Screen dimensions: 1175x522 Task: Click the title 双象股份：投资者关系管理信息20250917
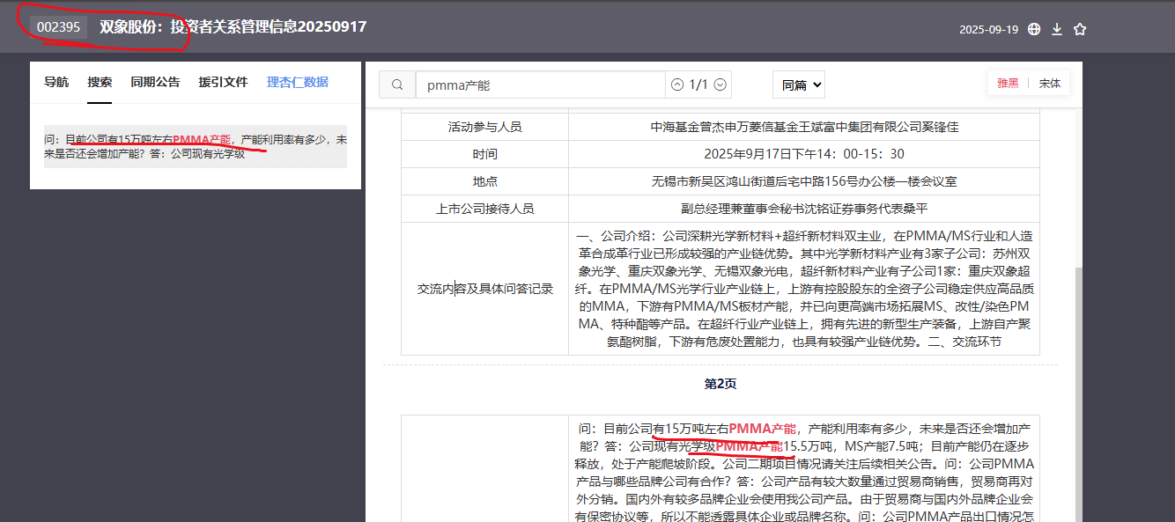[x=233, y=26]
